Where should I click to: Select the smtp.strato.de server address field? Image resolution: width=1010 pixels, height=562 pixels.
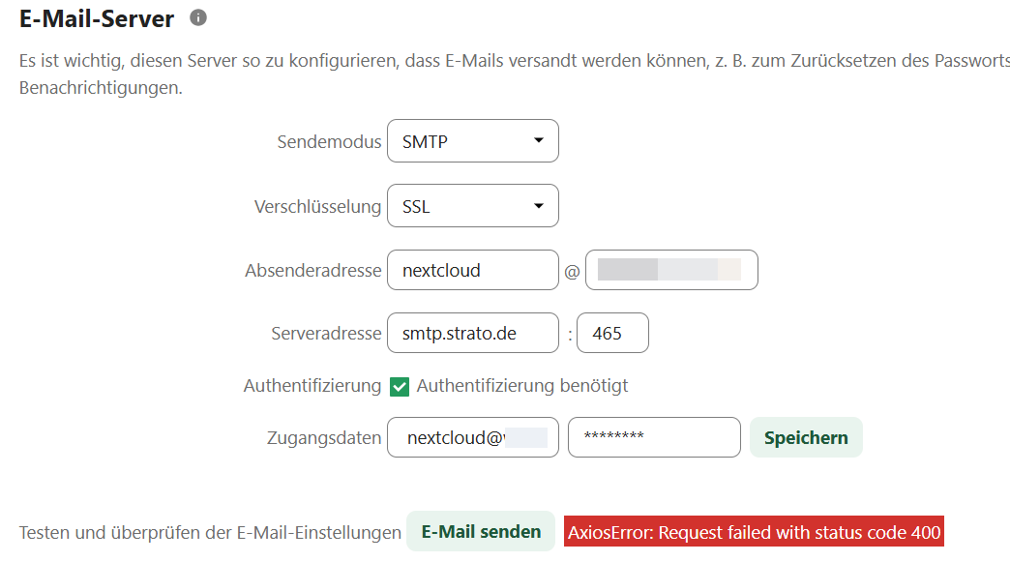pyautogui.click(x=472, y=334)
